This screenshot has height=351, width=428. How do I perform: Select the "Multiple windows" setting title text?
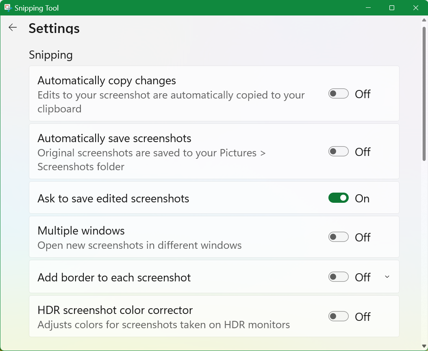point(81,231)
